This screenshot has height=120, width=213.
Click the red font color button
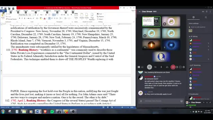[x=45, y=18]
